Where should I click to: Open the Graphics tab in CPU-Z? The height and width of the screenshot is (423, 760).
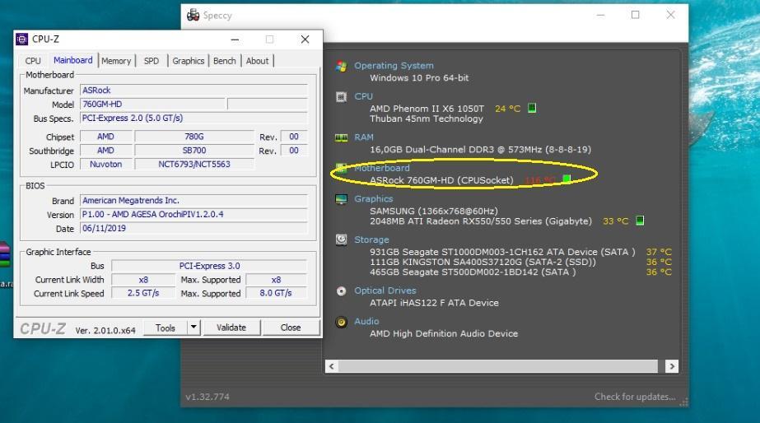[188, 61]
